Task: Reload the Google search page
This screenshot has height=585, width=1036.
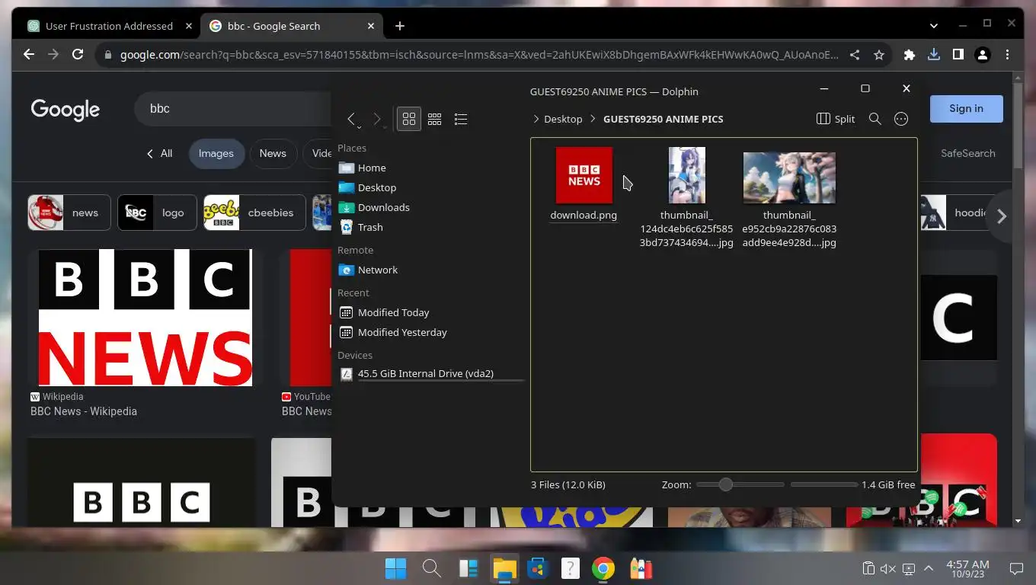Action: coord(78,55)
